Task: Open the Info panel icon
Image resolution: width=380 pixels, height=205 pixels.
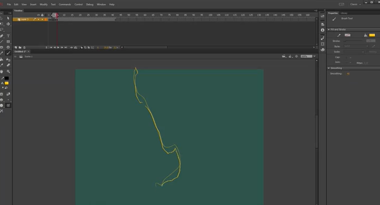Action: [323, 30]
